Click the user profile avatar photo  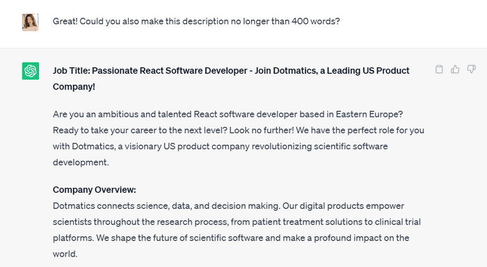click(30, 22)
